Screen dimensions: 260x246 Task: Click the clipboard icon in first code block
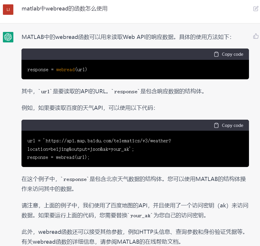pos(216,54)
